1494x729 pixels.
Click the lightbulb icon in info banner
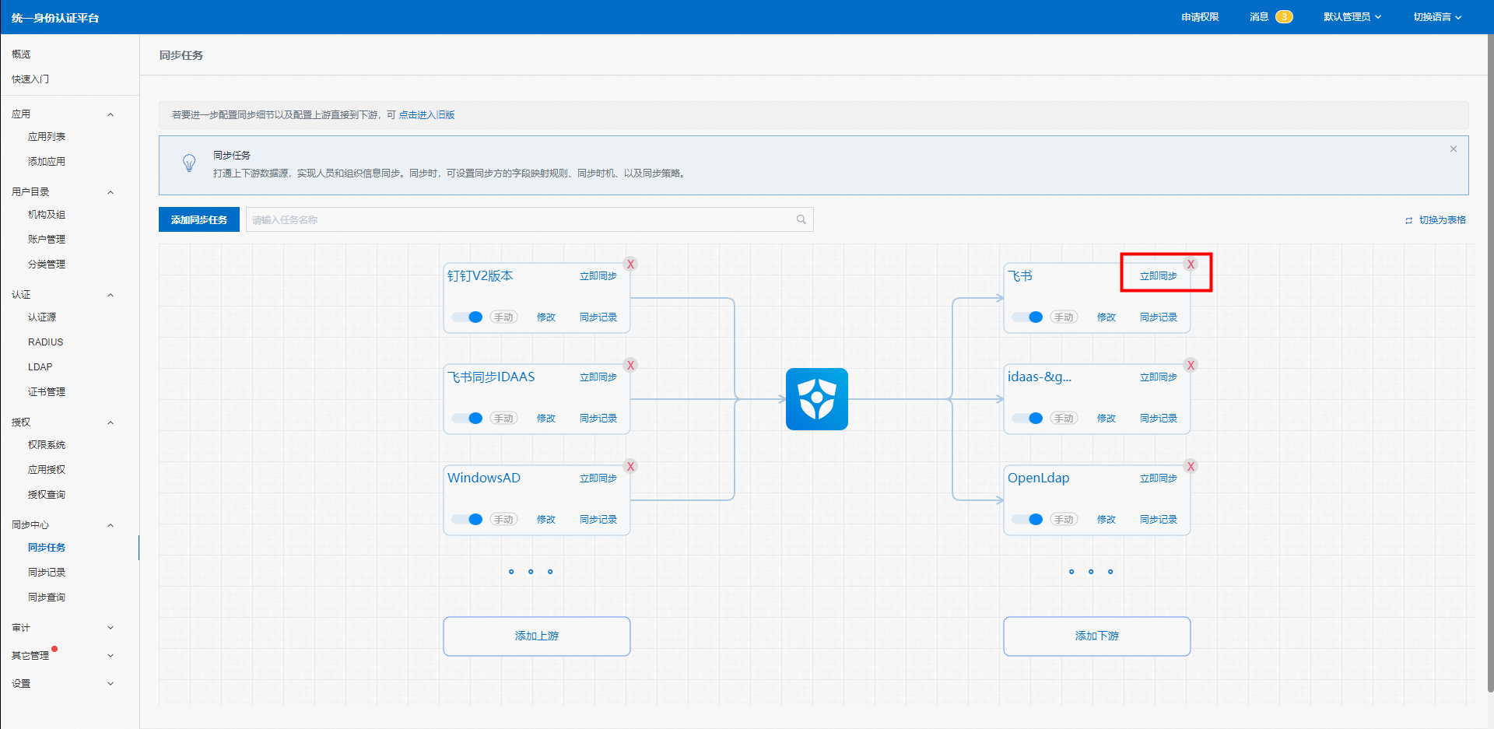[189, 163]
